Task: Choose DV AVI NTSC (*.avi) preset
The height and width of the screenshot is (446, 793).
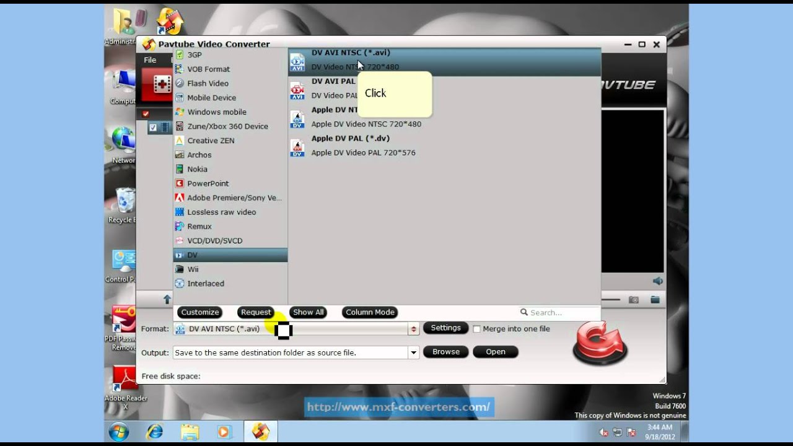Action: pyautogui.click(x=444, y=62)
